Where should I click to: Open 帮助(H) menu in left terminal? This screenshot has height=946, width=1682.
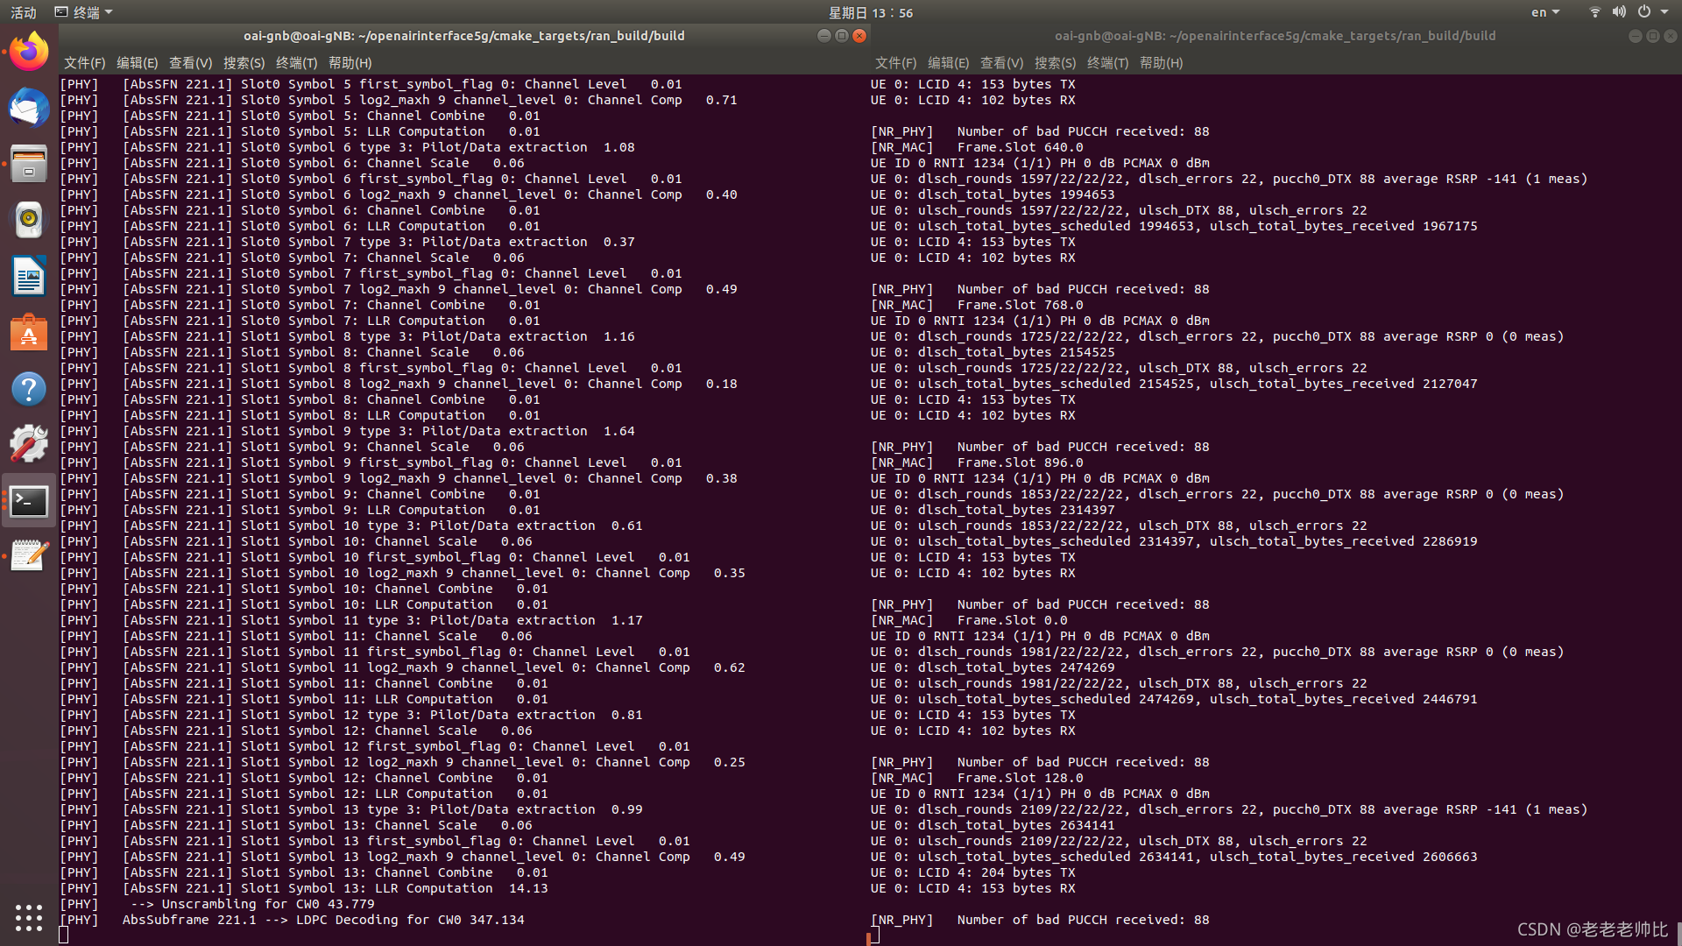(350, 63)
